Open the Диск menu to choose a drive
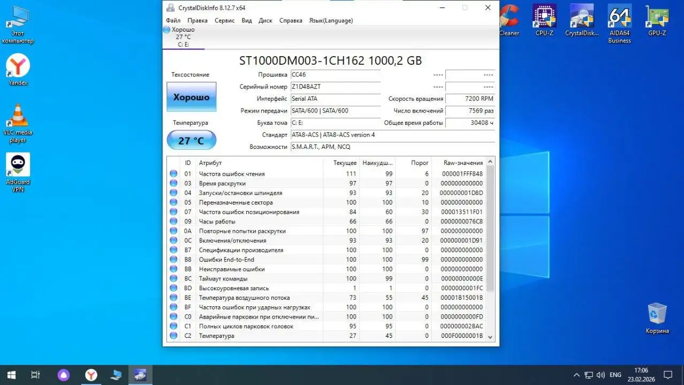684x385 pixels. 265,20
